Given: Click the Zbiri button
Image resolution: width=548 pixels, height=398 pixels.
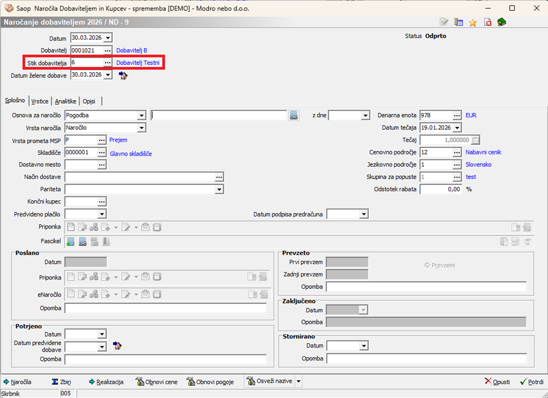Looking at the screenshot, I should (x=61, y=382).
